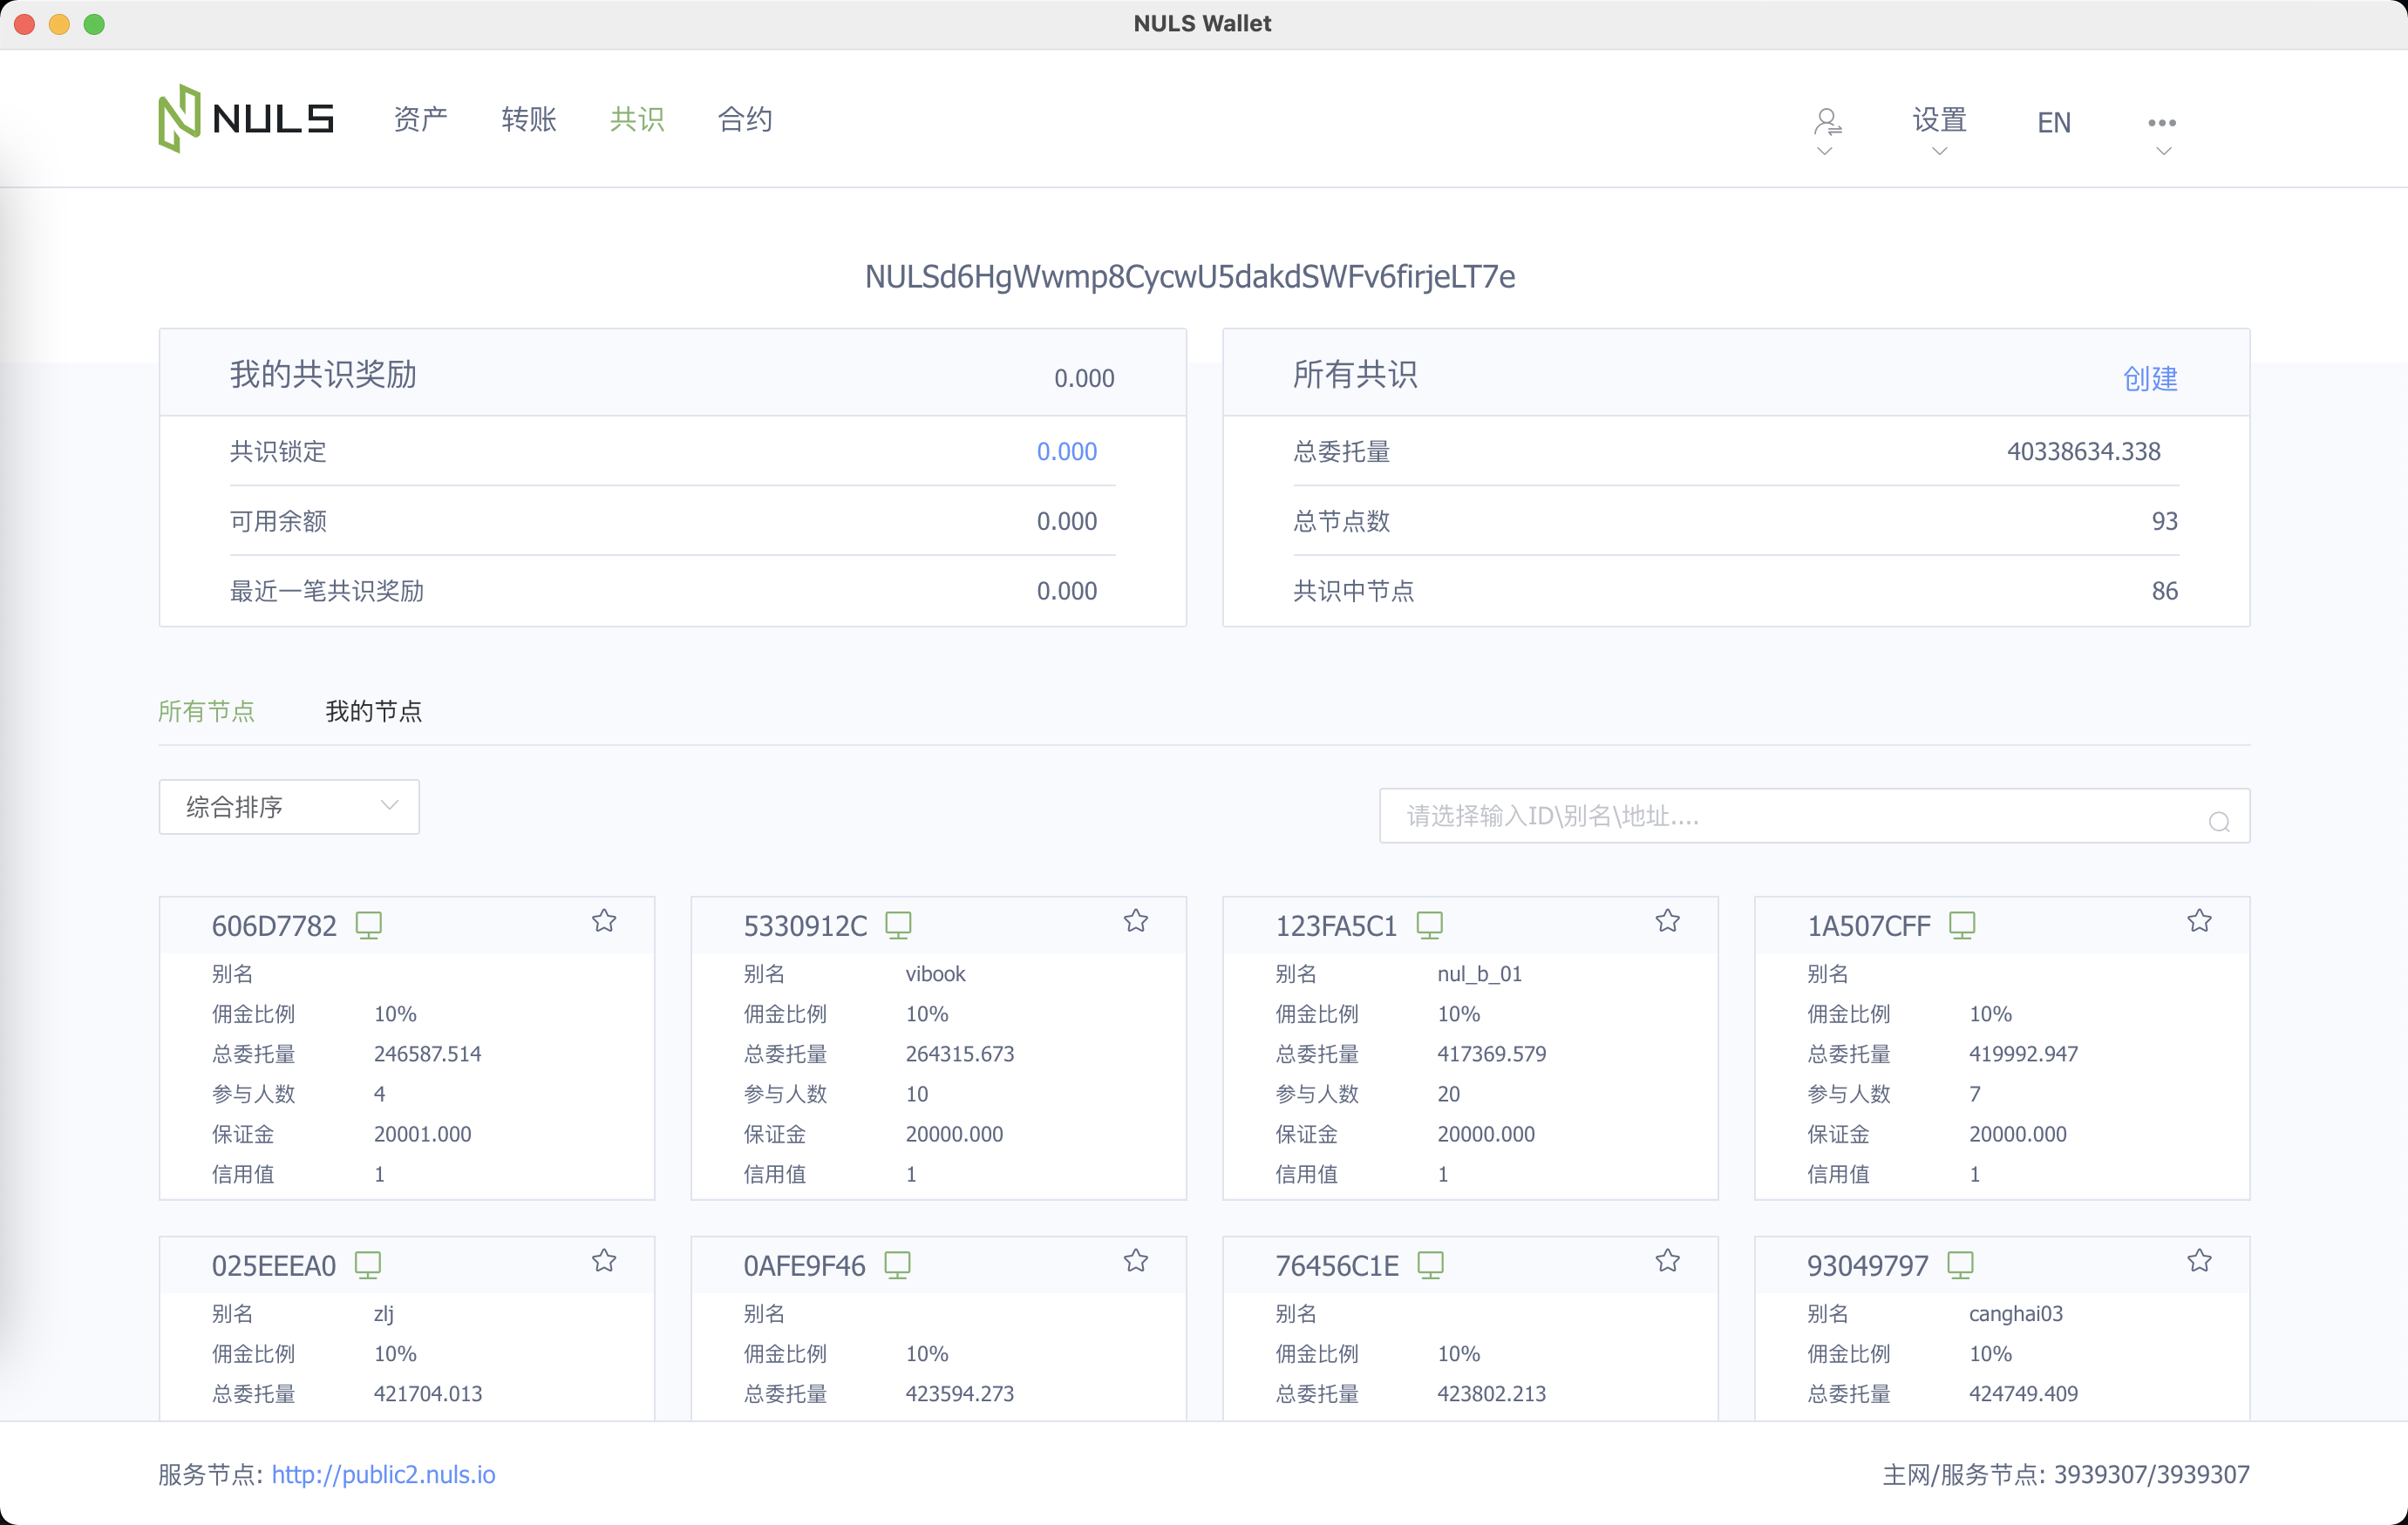This screenshot has height=1525, width=2408.
Task: Click the monitor icon next to 93049797
Action: [1960, 1264]
